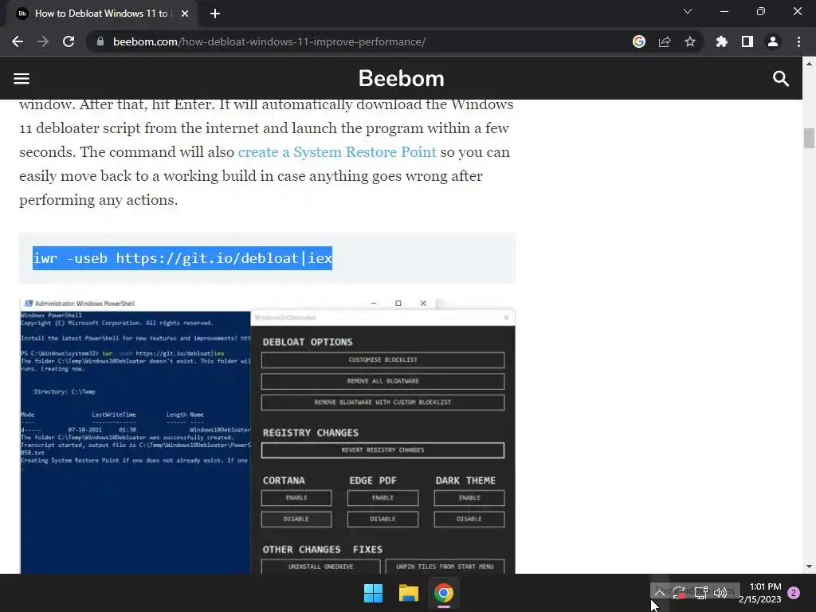Click the Google account icon in address bar
This screenshot has height=612, width=816.
point(639,41)
